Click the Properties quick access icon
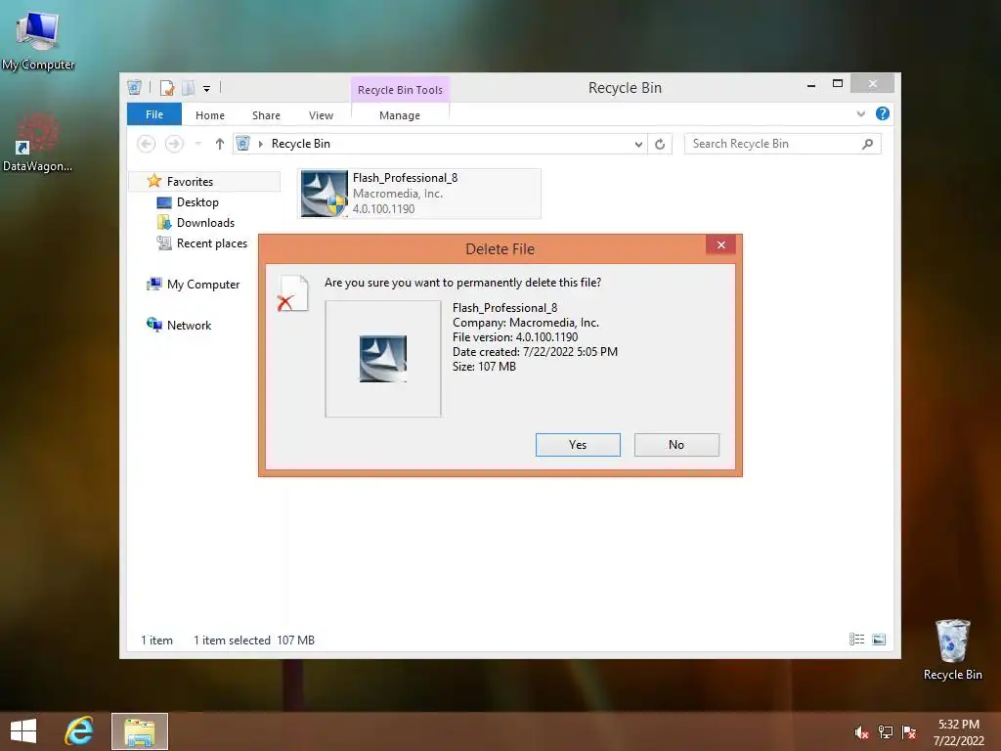The image size is (1001, 751). [167, 87]
